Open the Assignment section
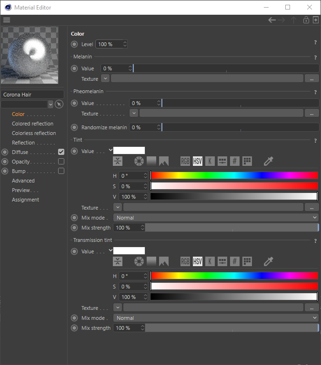This screenshot has width=321, height=365. pyautogui.click(x=26, y=200)
